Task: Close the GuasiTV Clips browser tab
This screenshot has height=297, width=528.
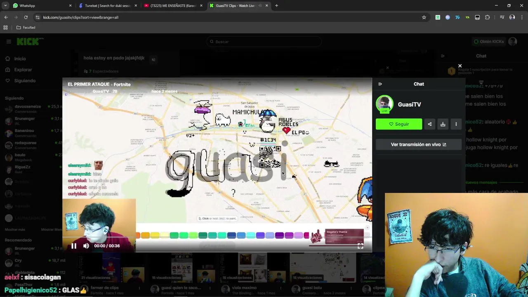Action: 266,6
